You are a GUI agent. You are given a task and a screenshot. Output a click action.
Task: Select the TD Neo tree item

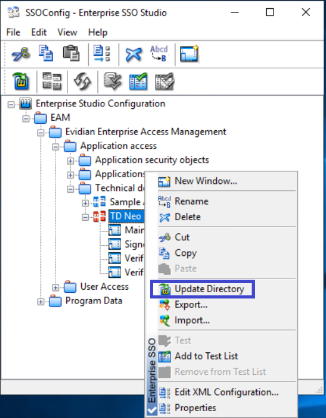point(126,217)
